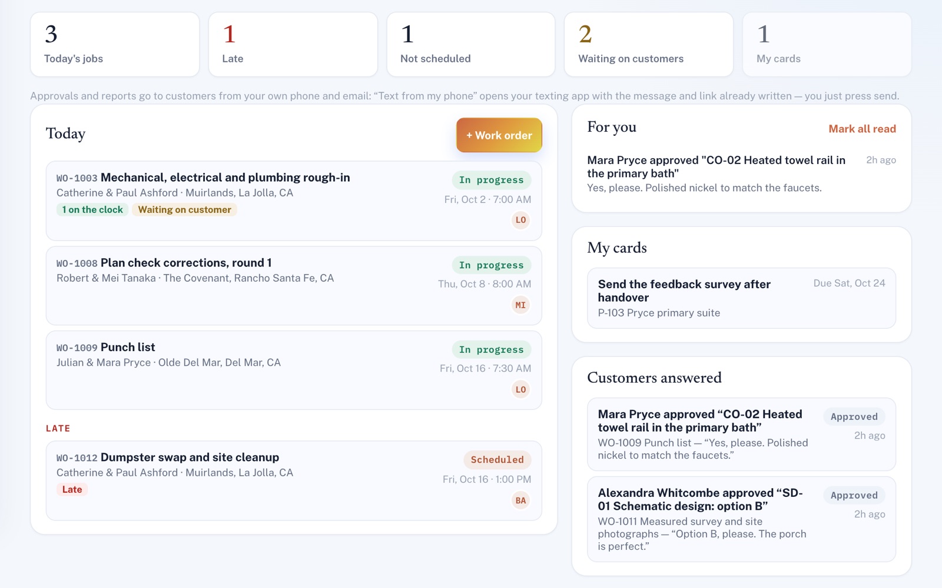Click 'Robert & Mei Tanaka' customer line
The height and width of the screenshot is (588, 942).
click(195, 278)
